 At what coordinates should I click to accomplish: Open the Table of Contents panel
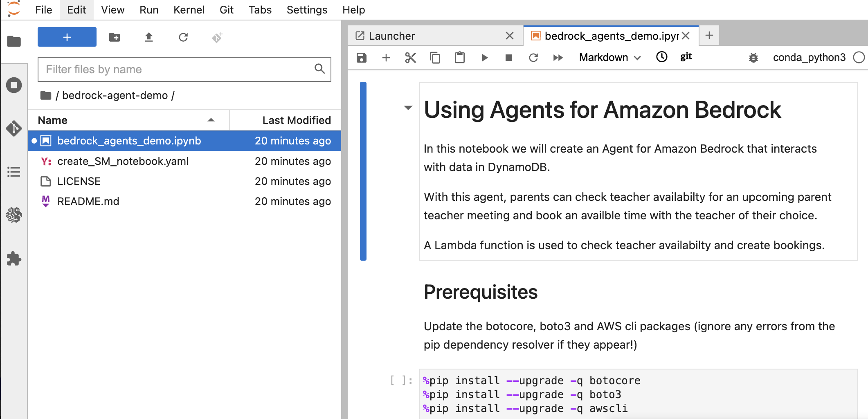click(x=14, y=172)
